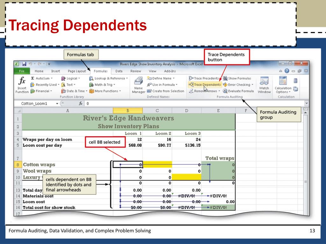Open Error Checking dropdown arrow

pyautogui.click(x=252, y=85)
